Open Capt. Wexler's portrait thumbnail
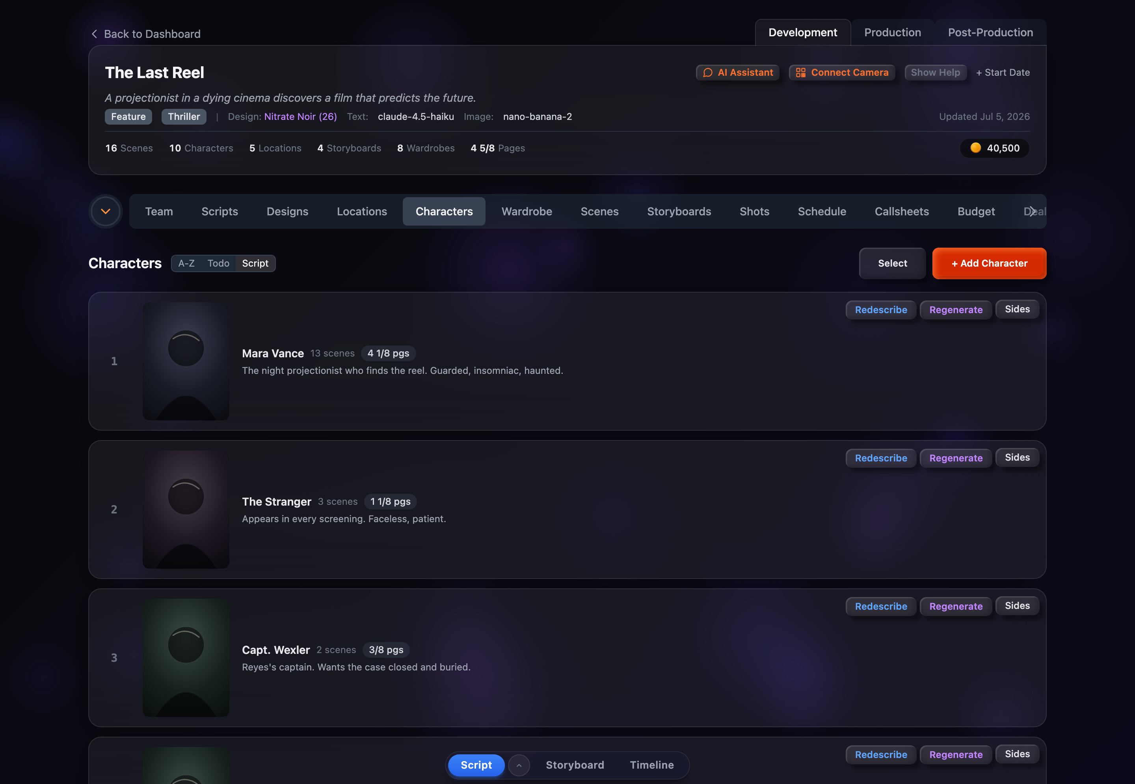Viewport: 1135px width, 784px height. [186, 658]
